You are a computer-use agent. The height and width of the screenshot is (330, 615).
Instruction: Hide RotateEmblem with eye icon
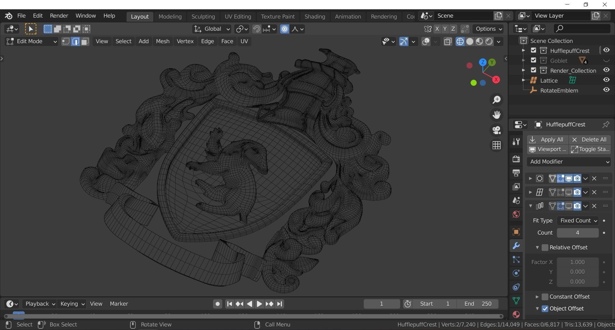pyautogui.click(x=606, y=90)
